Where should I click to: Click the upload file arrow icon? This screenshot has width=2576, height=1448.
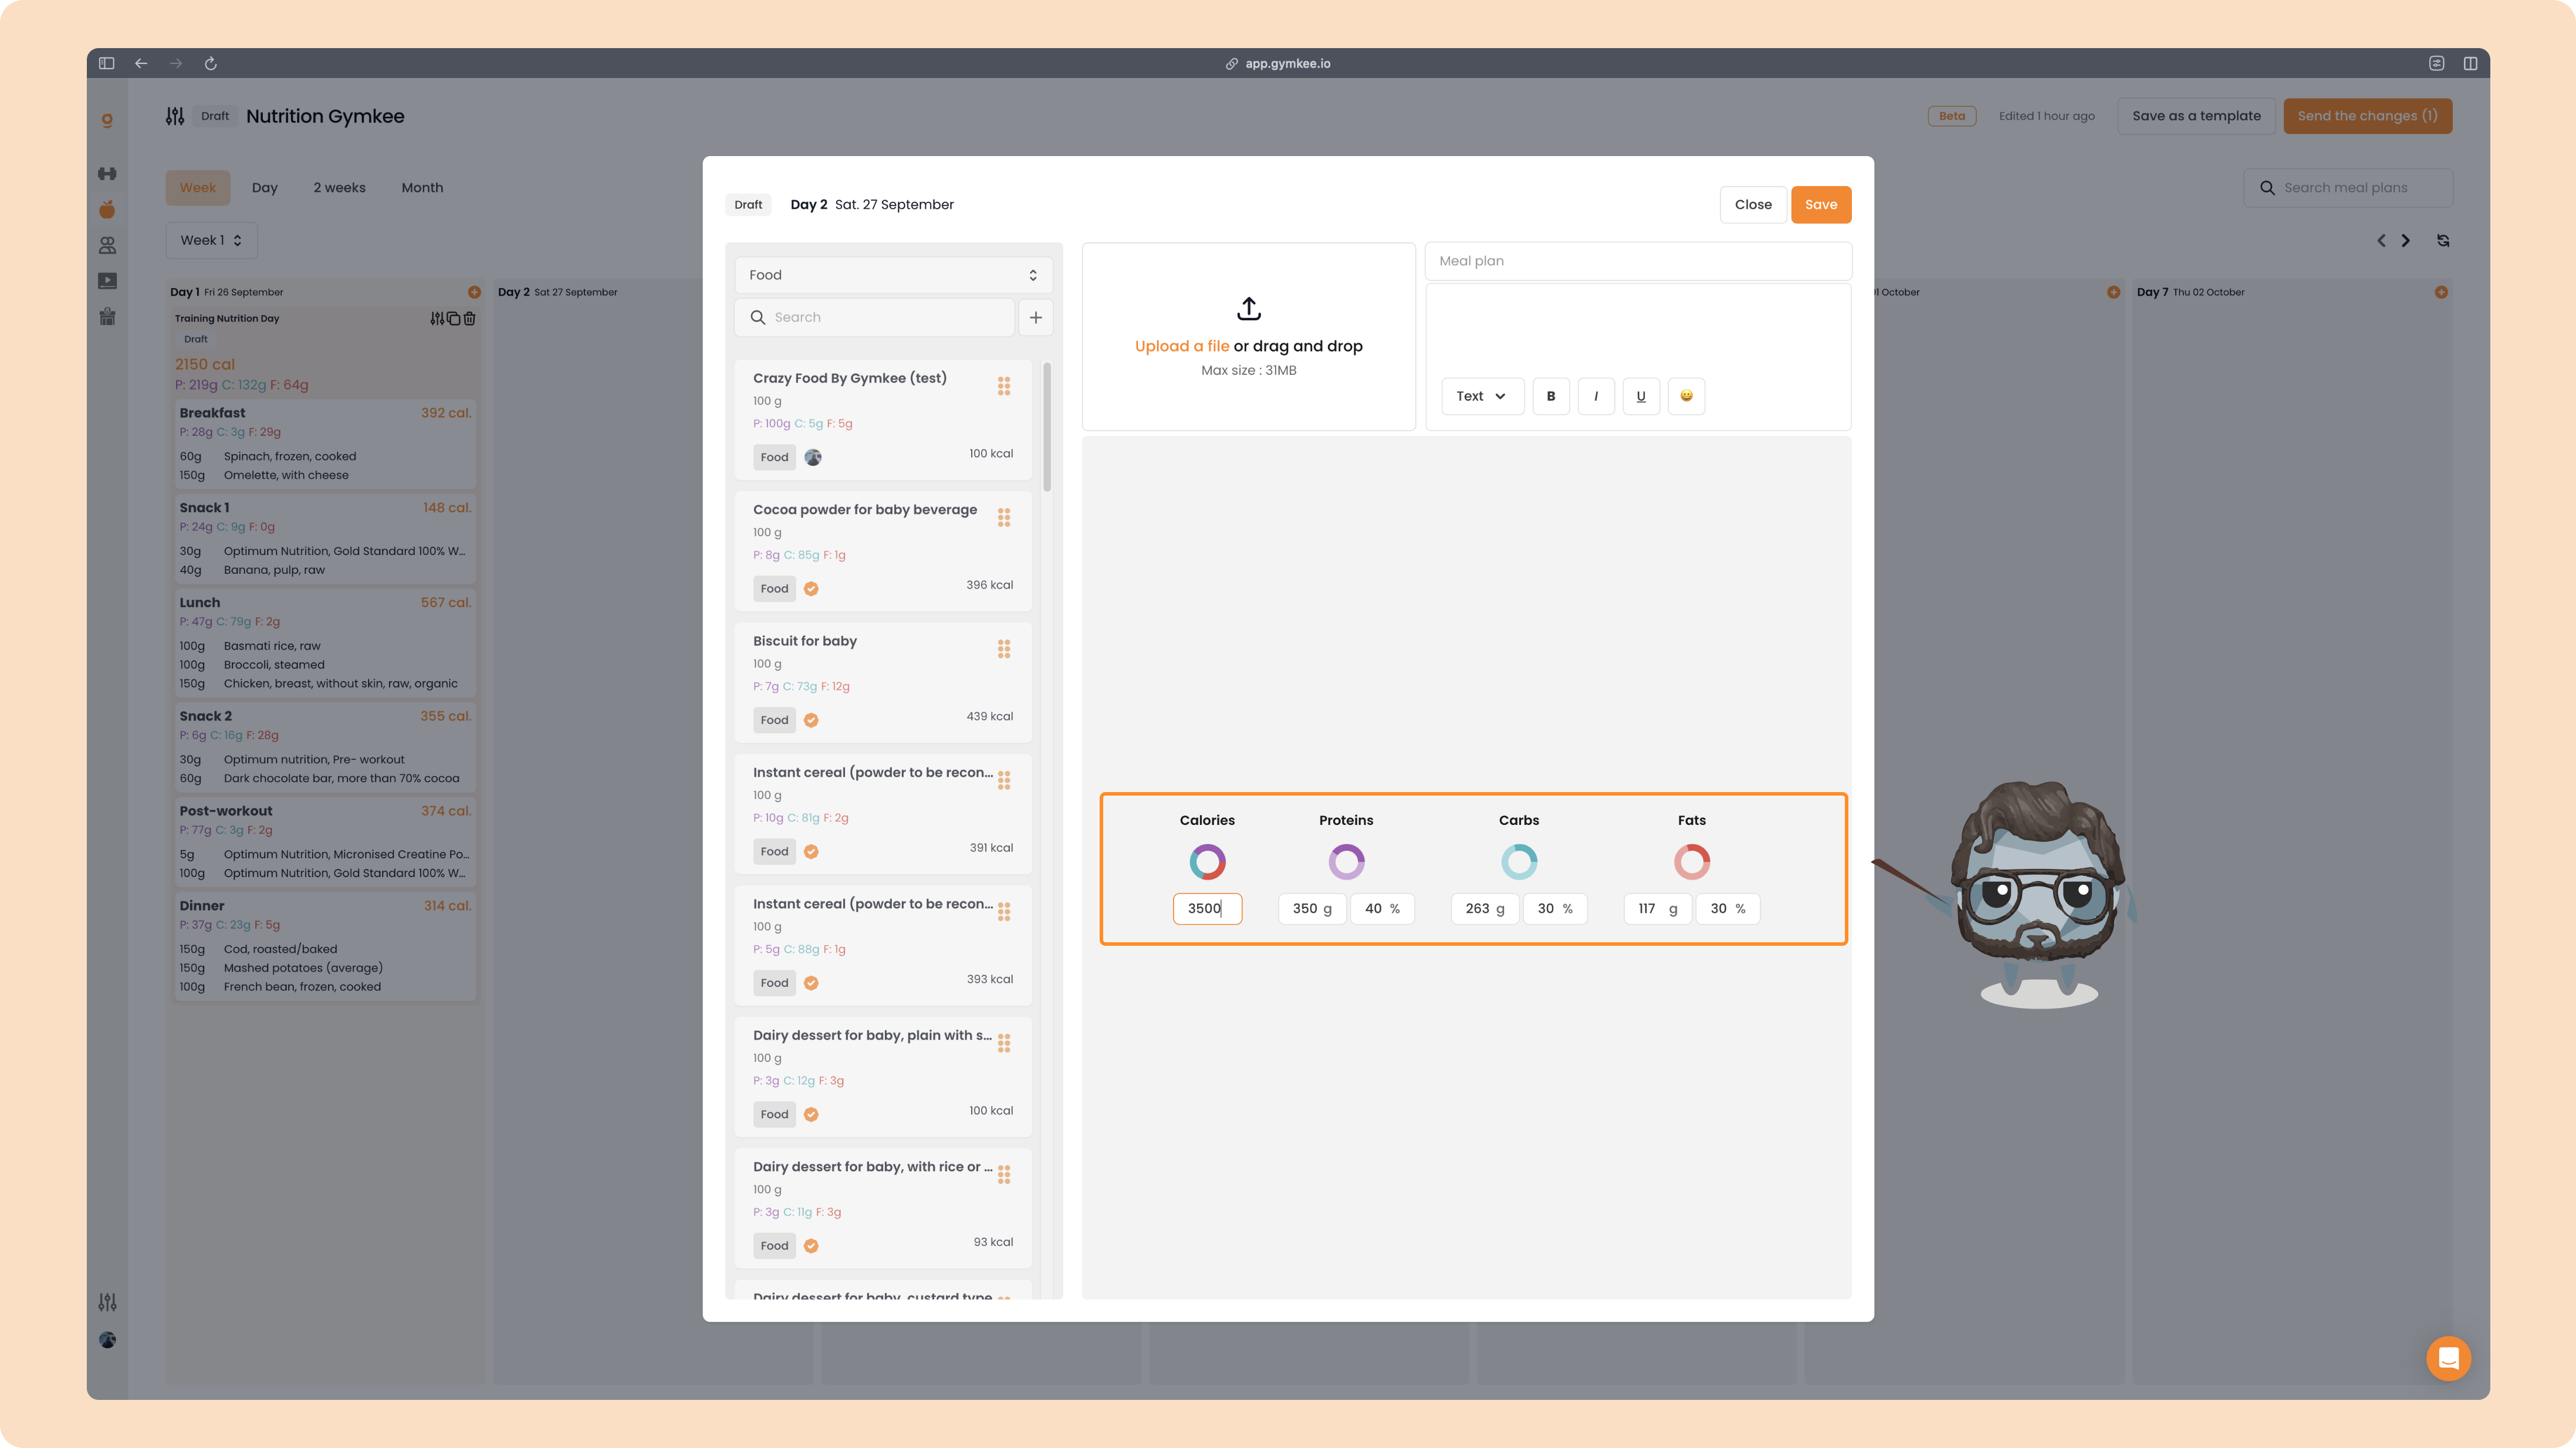point(1248,309)
